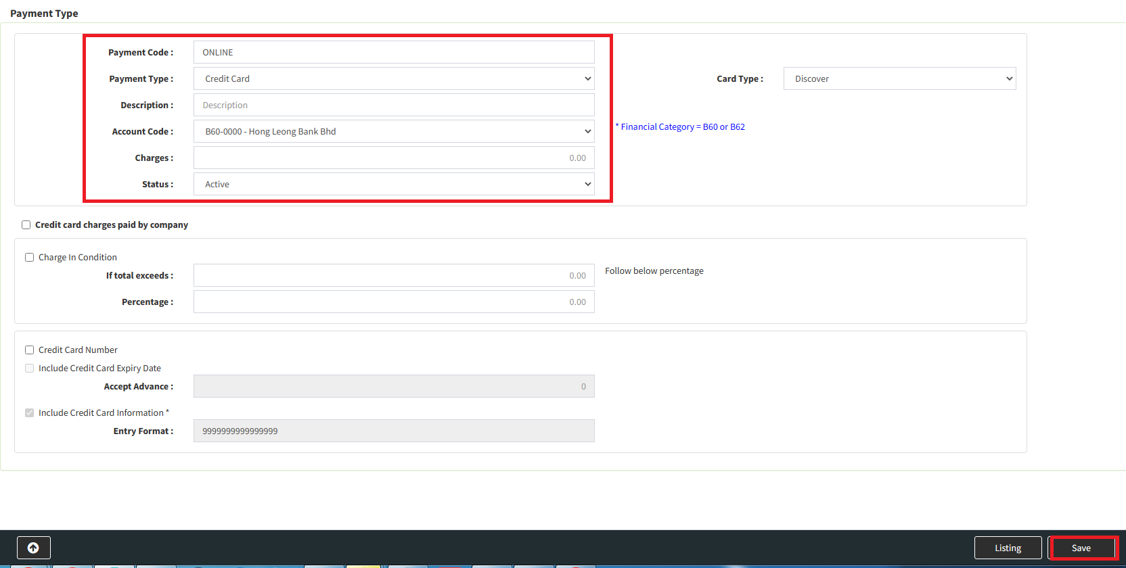This screenshot has width=1126, height=568.
Task: Click the Charges amount field
Action: coord(394,158)
